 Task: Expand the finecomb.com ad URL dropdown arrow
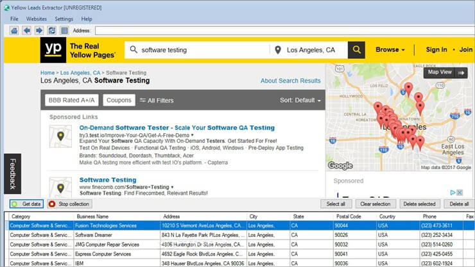[172, 187]
